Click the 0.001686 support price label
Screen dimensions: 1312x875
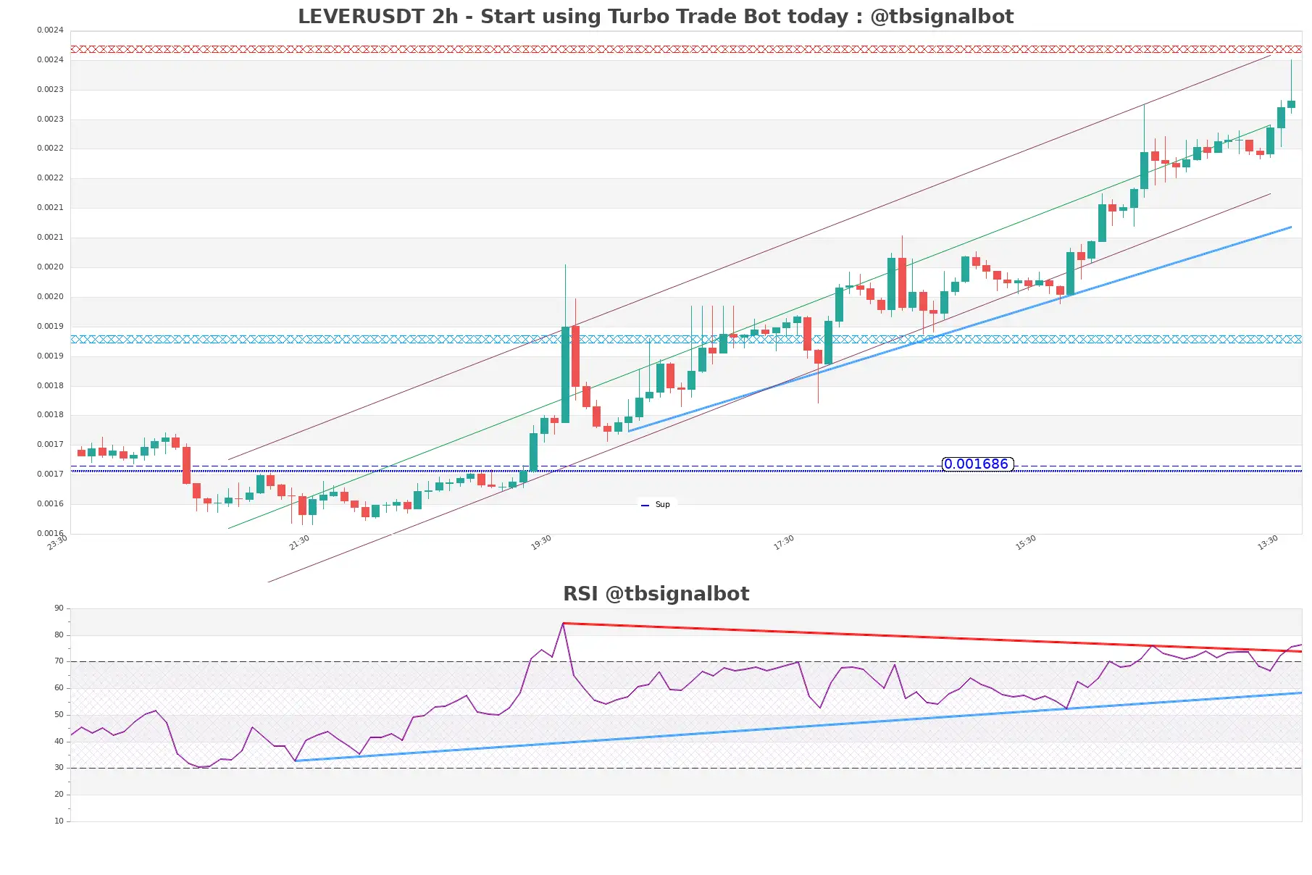click(977, 464)
